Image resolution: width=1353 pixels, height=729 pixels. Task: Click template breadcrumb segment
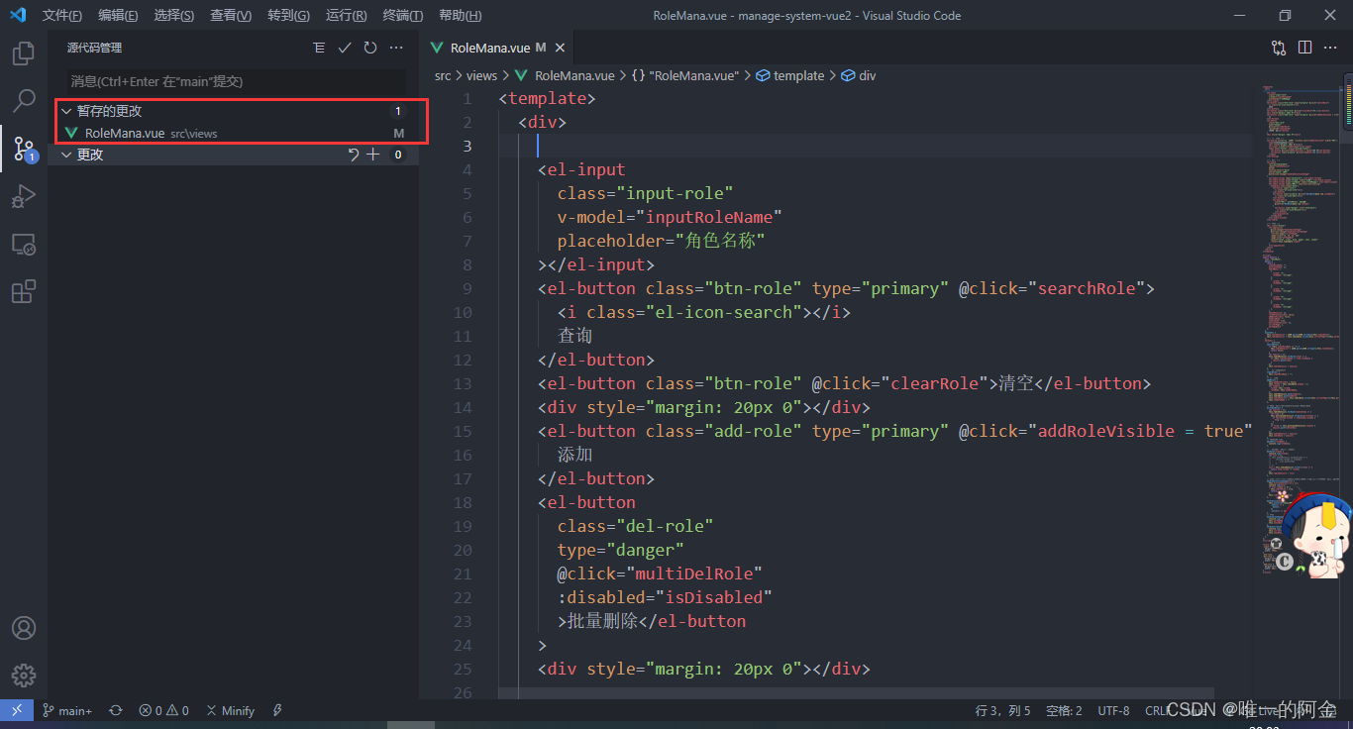pos(790,75)
